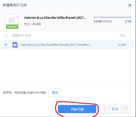Uncheck the Valerian video file checkbox
Image resolution: width=136 pixels, height=117 pixels.
point(6,45)
